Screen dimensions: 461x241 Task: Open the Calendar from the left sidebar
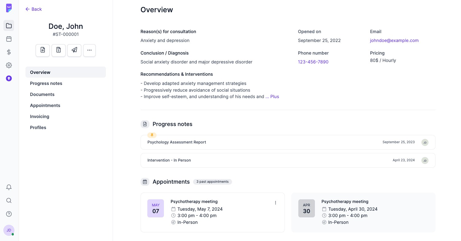click(9, 39)
